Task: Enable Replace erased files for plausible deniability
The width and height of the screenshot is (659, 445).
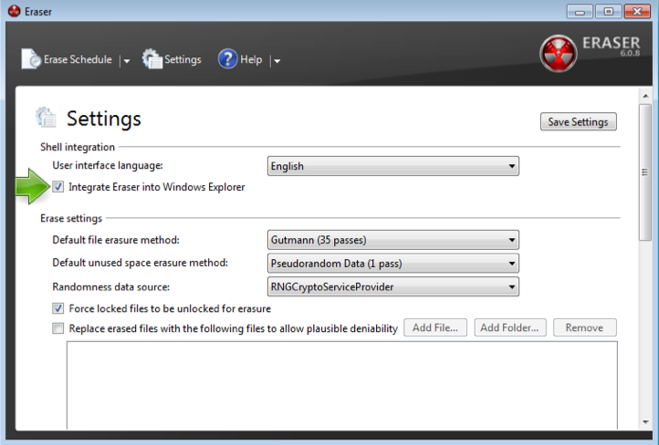Action: (58, 328)
